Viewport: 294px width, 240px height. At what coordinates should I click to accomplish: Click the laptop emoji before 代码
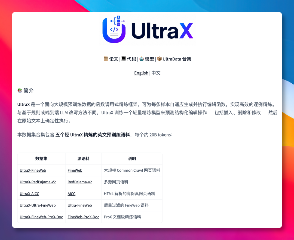pyautogui.click(x=124, y=59)
